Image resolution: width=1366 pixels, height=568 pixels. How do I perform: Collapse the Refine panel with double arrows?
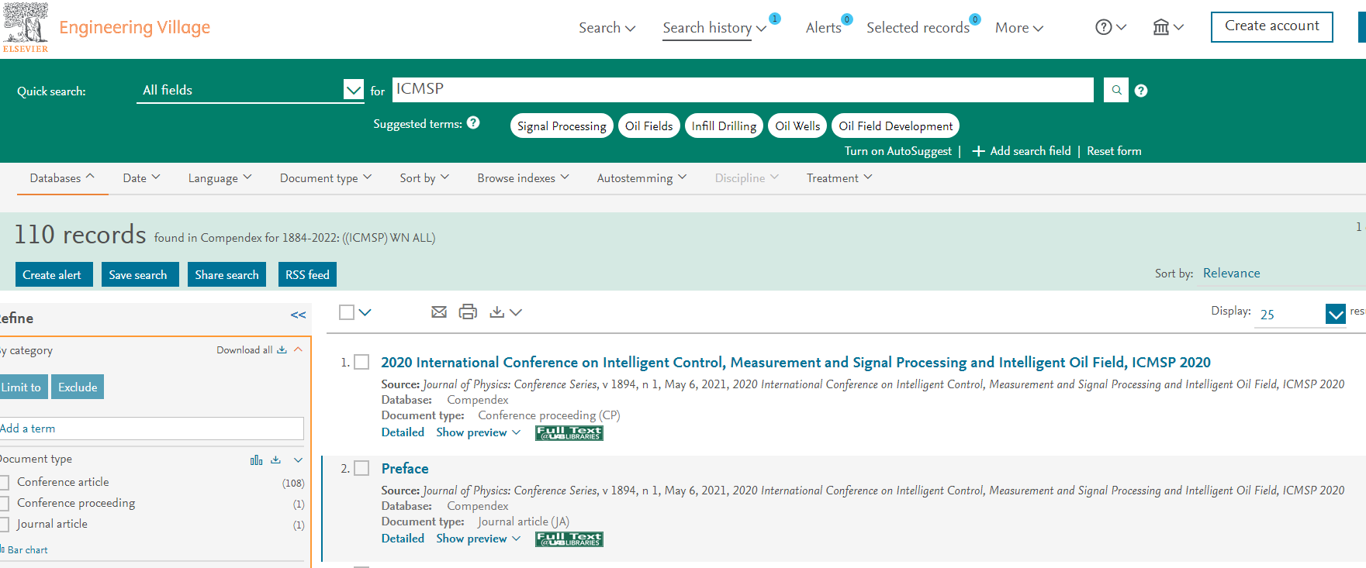coord(298,315)
